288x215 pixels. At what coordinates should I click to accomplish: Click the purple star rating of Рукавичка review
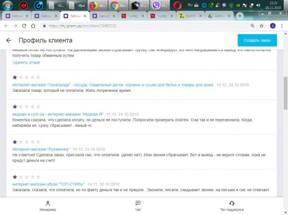click(x=15, y=142)
